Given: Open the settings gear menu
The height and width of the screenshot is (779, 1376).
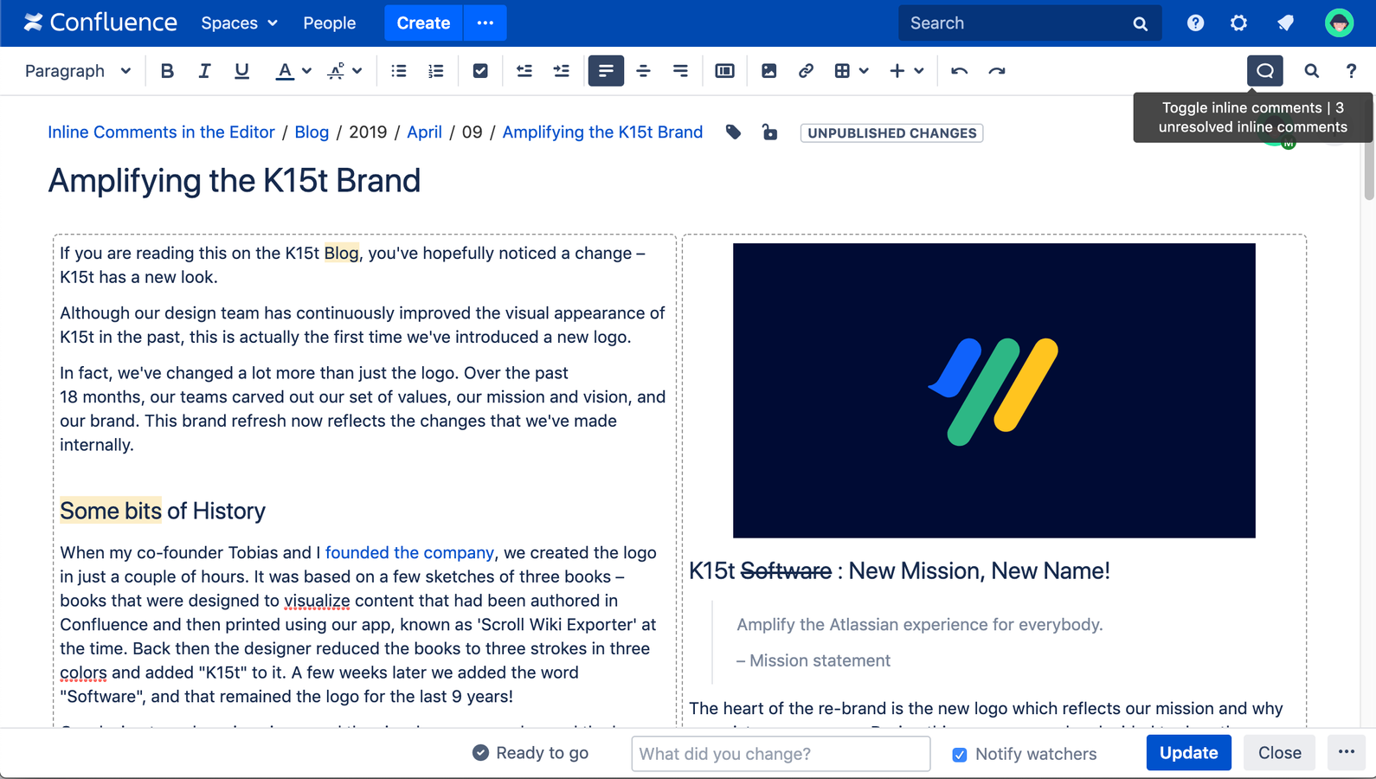Looking at the screenshot, I should point(1239,23).
